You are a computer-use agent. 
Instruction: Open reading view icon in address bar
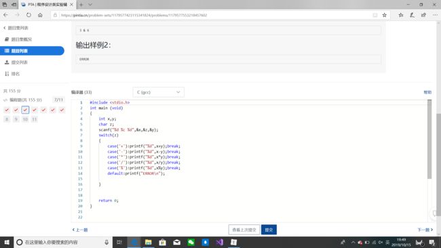pos(375,15)
